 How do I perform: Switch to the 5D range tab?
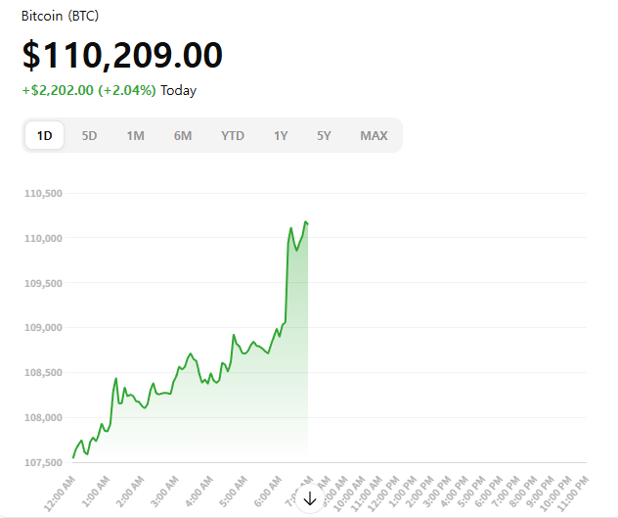tap(89, 135)
